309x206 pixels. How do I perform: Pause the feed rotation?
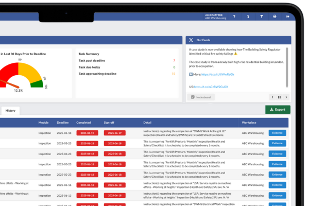coord(280,97)
